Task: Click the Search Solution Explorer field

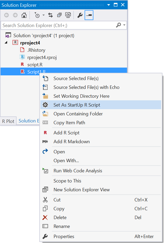Action: 59,25
